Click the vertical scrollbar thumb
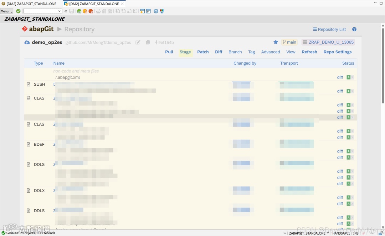Screen dimensions: 385x236 click(x=383, y=66)
